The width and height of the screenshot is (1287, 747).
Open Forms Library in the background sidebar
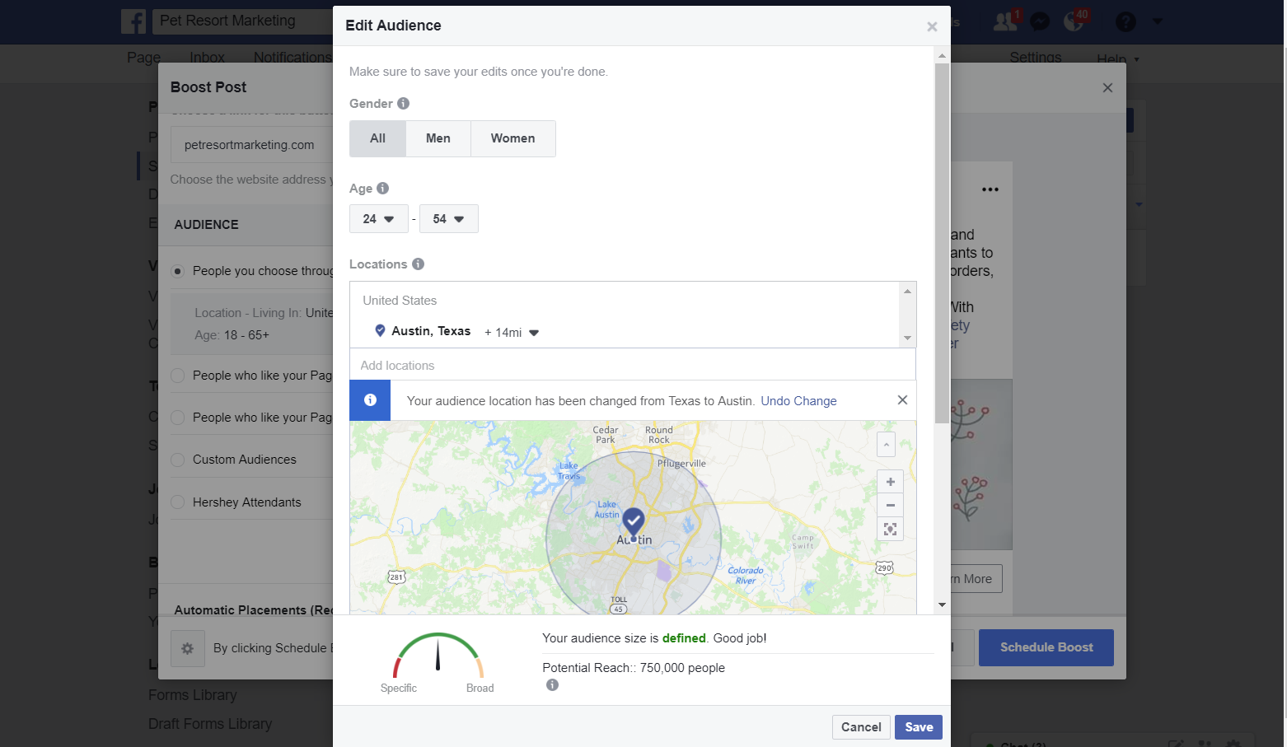[x=192, y=695]
